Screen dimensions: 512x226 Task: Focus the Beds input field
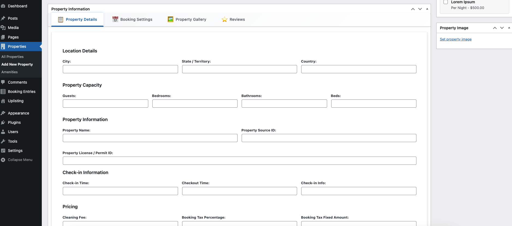[374, 104]
